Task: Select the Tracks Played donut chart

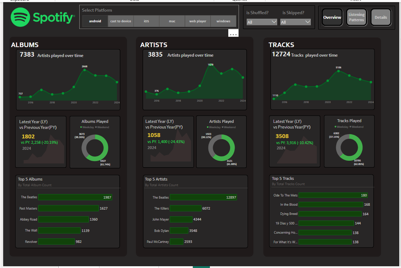Action: (x=349, y=146)
